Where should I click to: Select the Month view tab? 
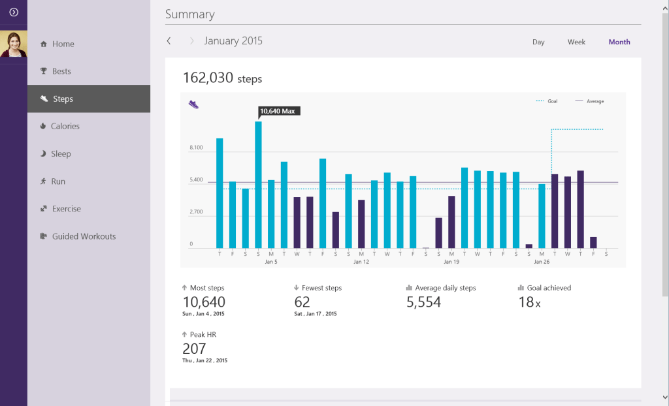pyautogui.click(x=619, y=42)
